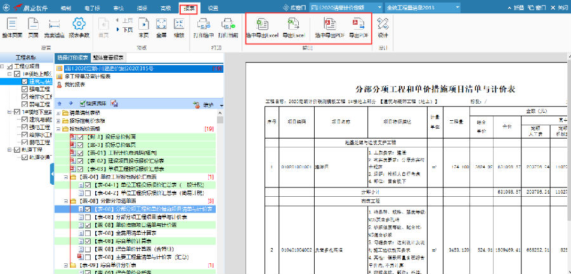This screenshot has width=571, height=274.
Task: Jump to last page with 末页
Action: [143, 25]
